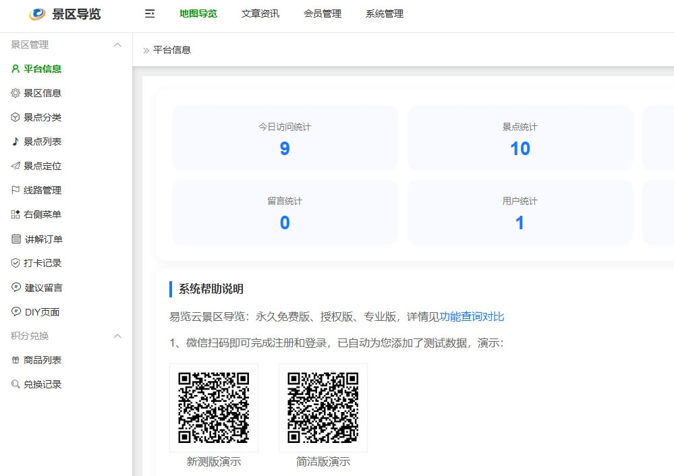Image resolution: width=674 pixels, height=476 pixels.
Task: Click the 新测版演示 caption
Action: [x=214, y=462]
